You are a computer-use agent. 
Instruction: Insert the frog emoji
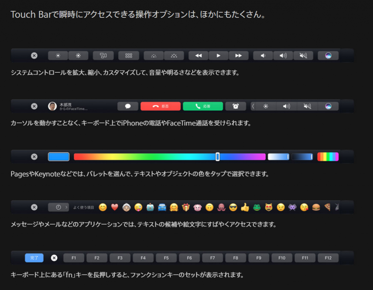(257, 208)
